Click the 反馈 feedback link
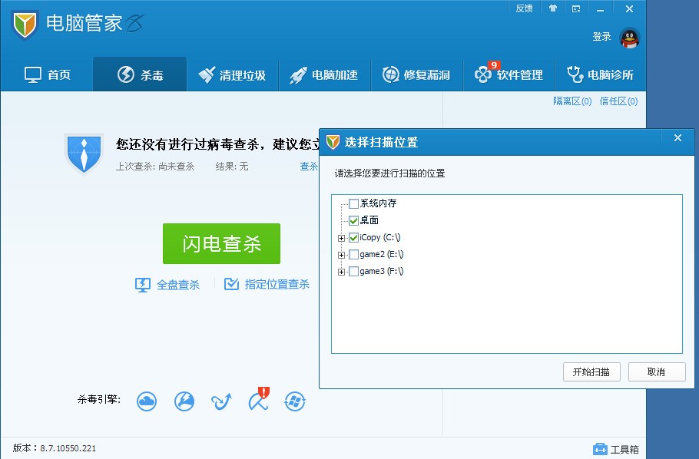The image size is (699, 459). [524, 8]
